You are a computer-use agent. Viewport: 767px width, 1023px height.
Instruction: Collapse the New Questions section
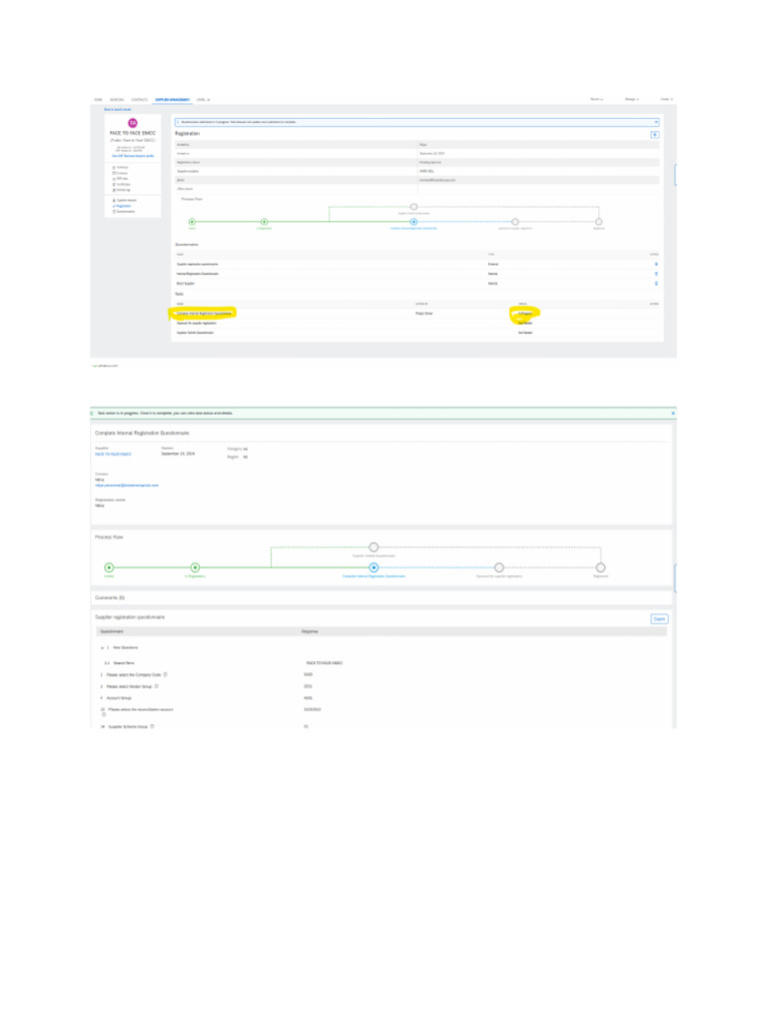(103, 648)
